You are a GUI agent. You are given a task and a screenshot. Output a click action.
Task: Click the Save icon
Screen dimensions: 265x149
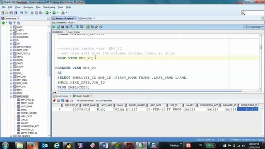[11, 13]
